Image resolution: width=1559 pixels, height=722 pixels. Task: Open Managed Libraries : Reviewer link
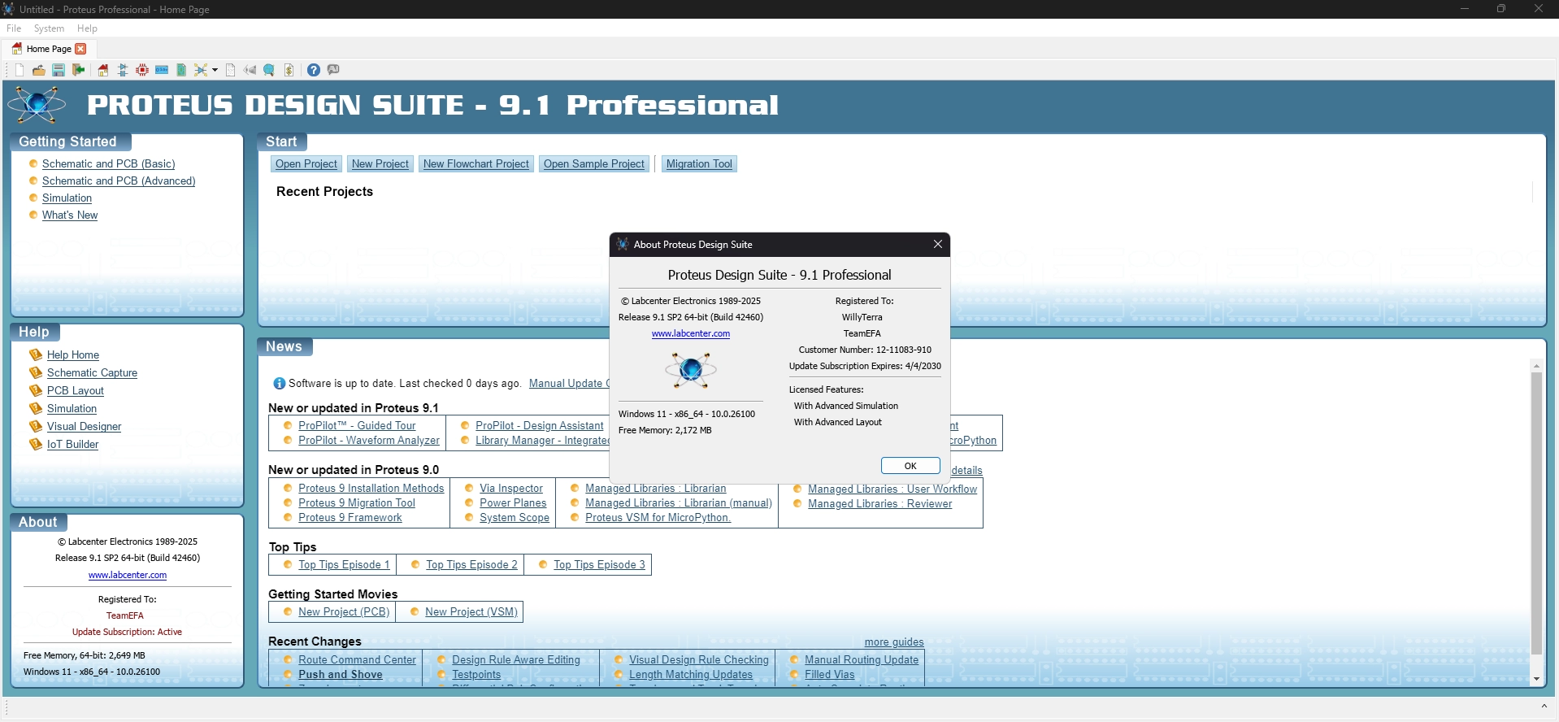coord(879,504)
